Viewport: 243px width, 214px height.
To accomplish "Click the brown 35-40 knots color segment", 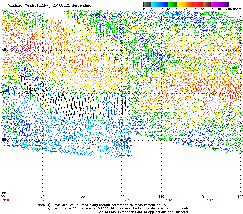I will (207, 4).
